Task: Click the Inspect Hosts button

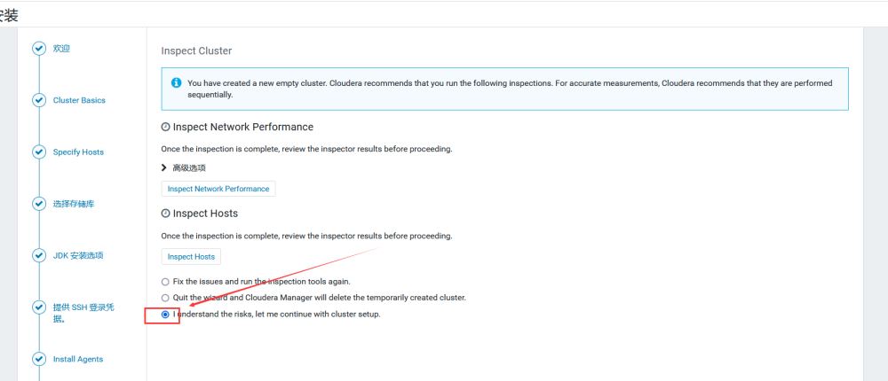Action: [191, 257]
